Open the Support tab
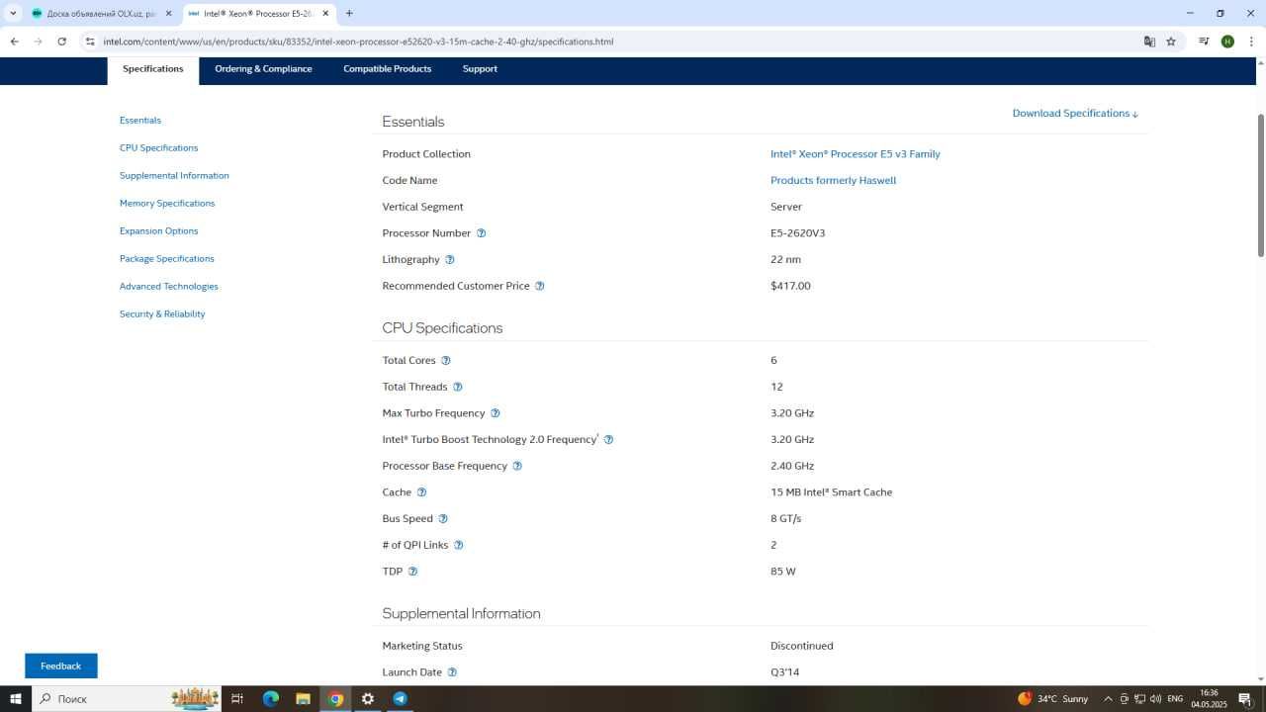 [480, 69]
